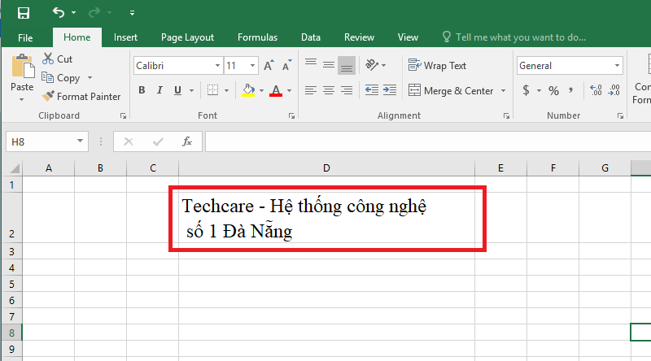
Task: Apply Comma Style icon
Action: 571,90
